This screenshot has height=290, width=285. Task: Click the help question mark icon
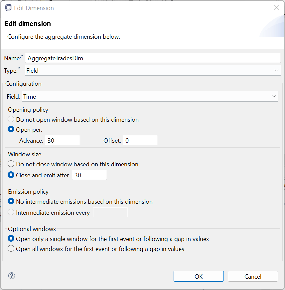click(x=12, y=276)
